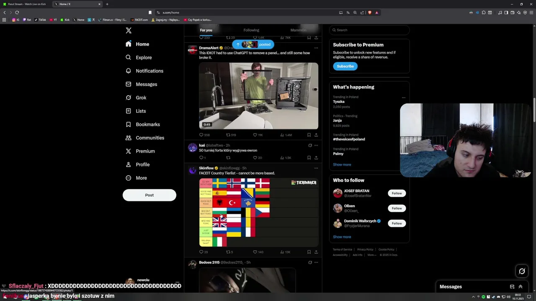This screenshot has width=536, height=301.
Task: Show more trending topics
Action: click(342, 165)
